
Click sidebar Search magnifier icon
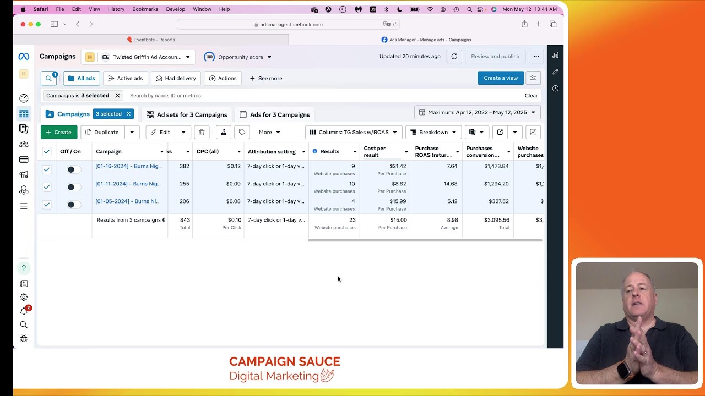[24, 325]
